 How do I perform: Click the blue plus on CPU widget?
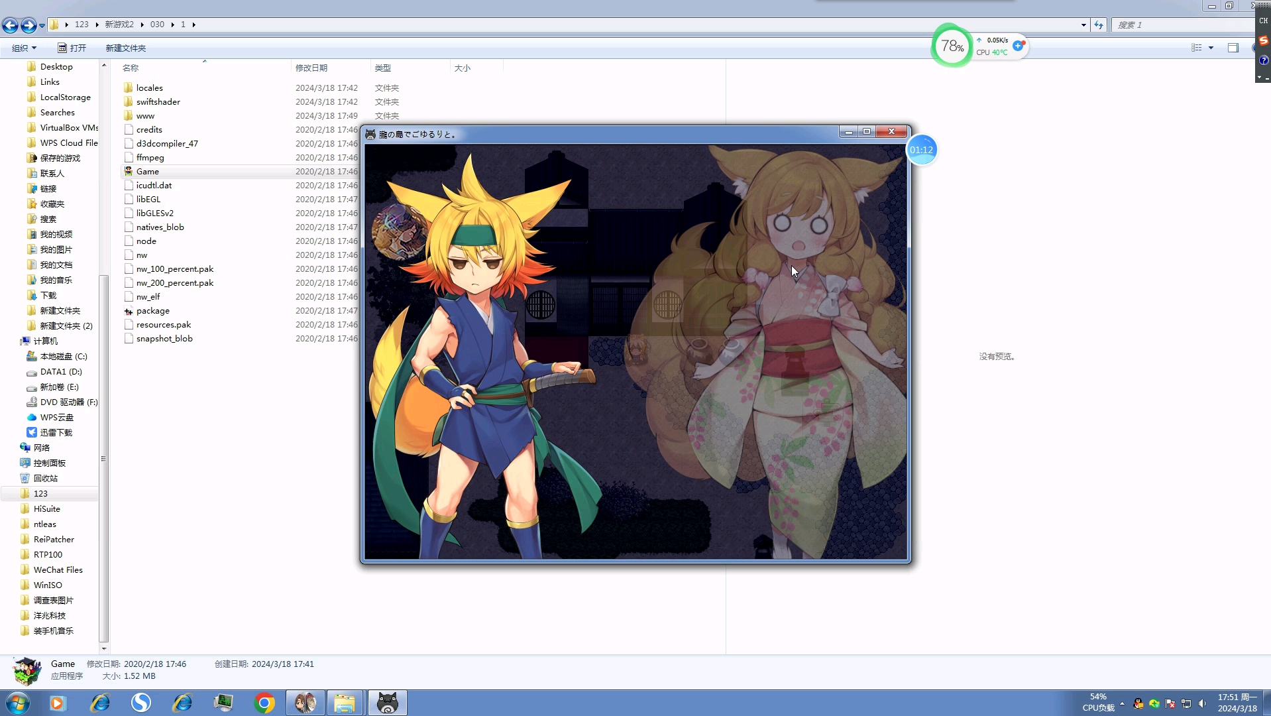point(1019,46)
